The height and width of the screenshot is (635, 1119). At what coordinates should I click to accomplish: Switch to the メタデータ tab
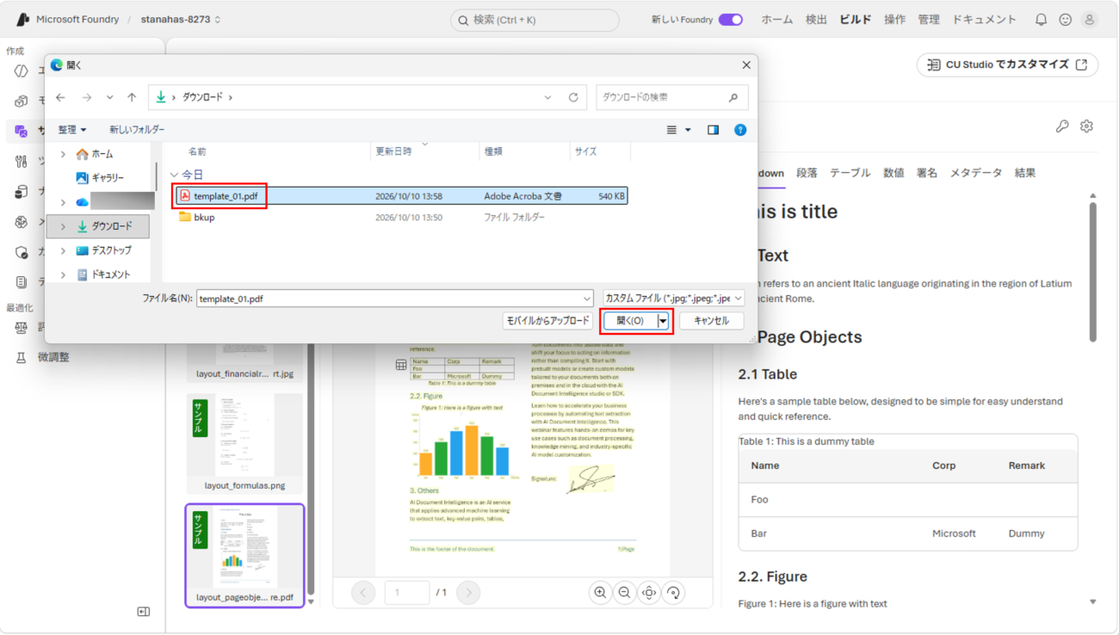tap(975, 173)
